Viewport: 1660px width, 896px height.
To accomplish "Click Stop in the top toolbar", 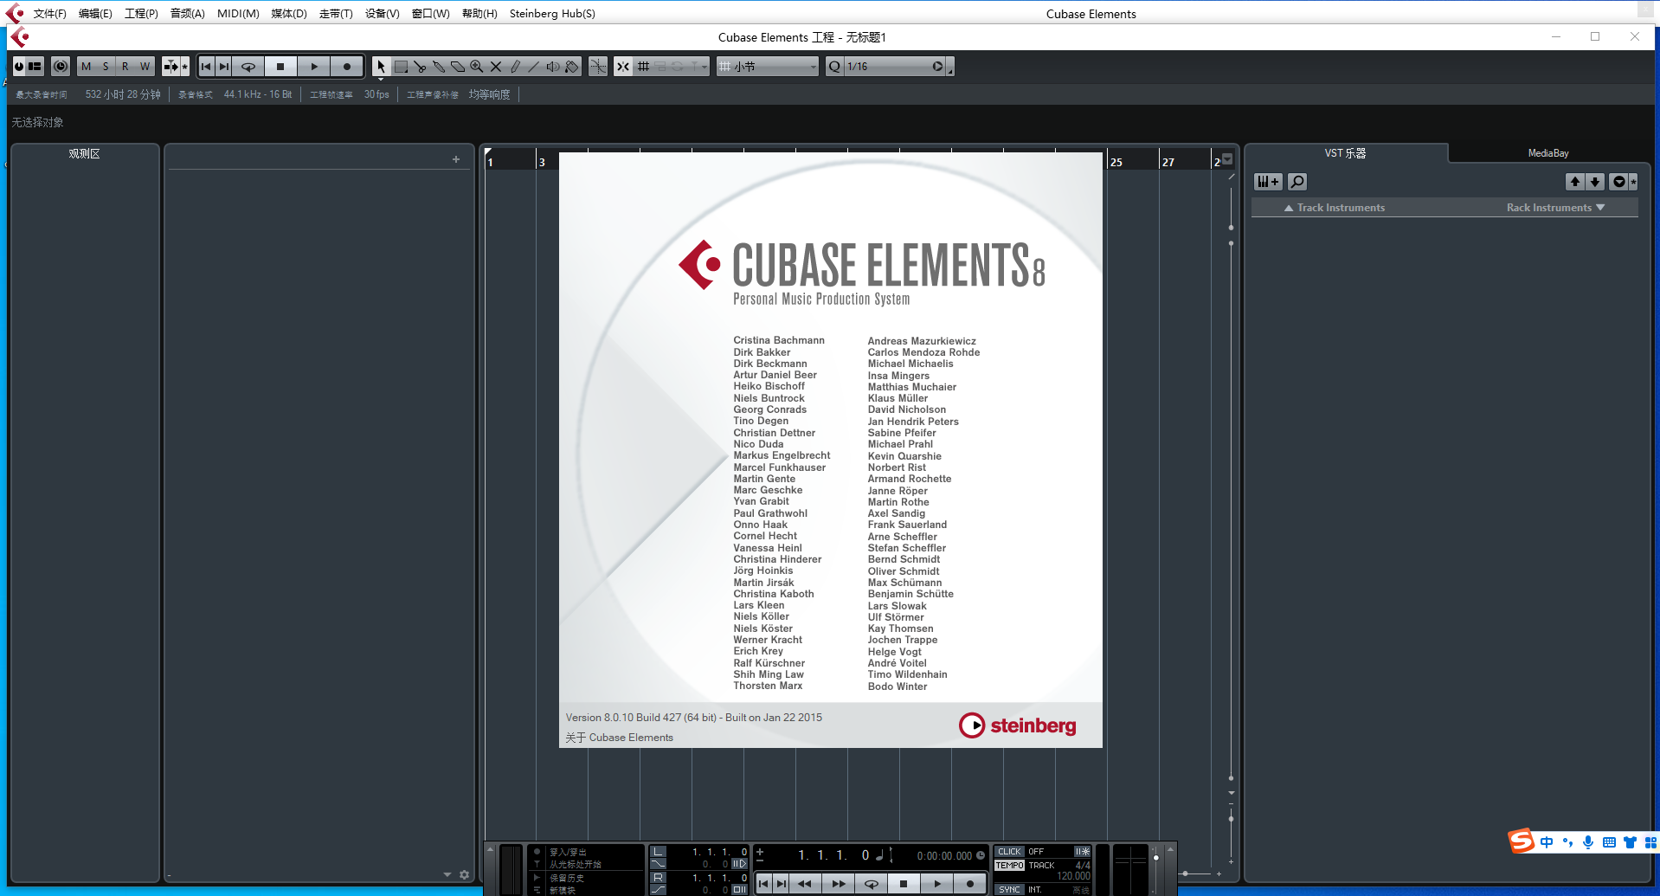I will pyautogui.click(x=280, y=67).
